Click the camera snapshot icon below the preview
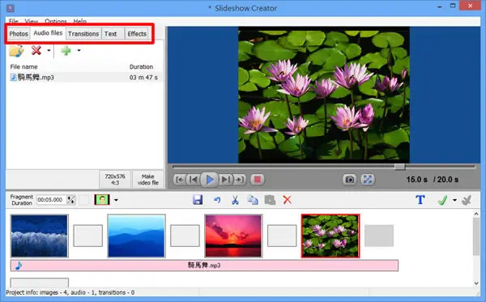The width and height of the screenshot is (486, 302). coord(350,180)
